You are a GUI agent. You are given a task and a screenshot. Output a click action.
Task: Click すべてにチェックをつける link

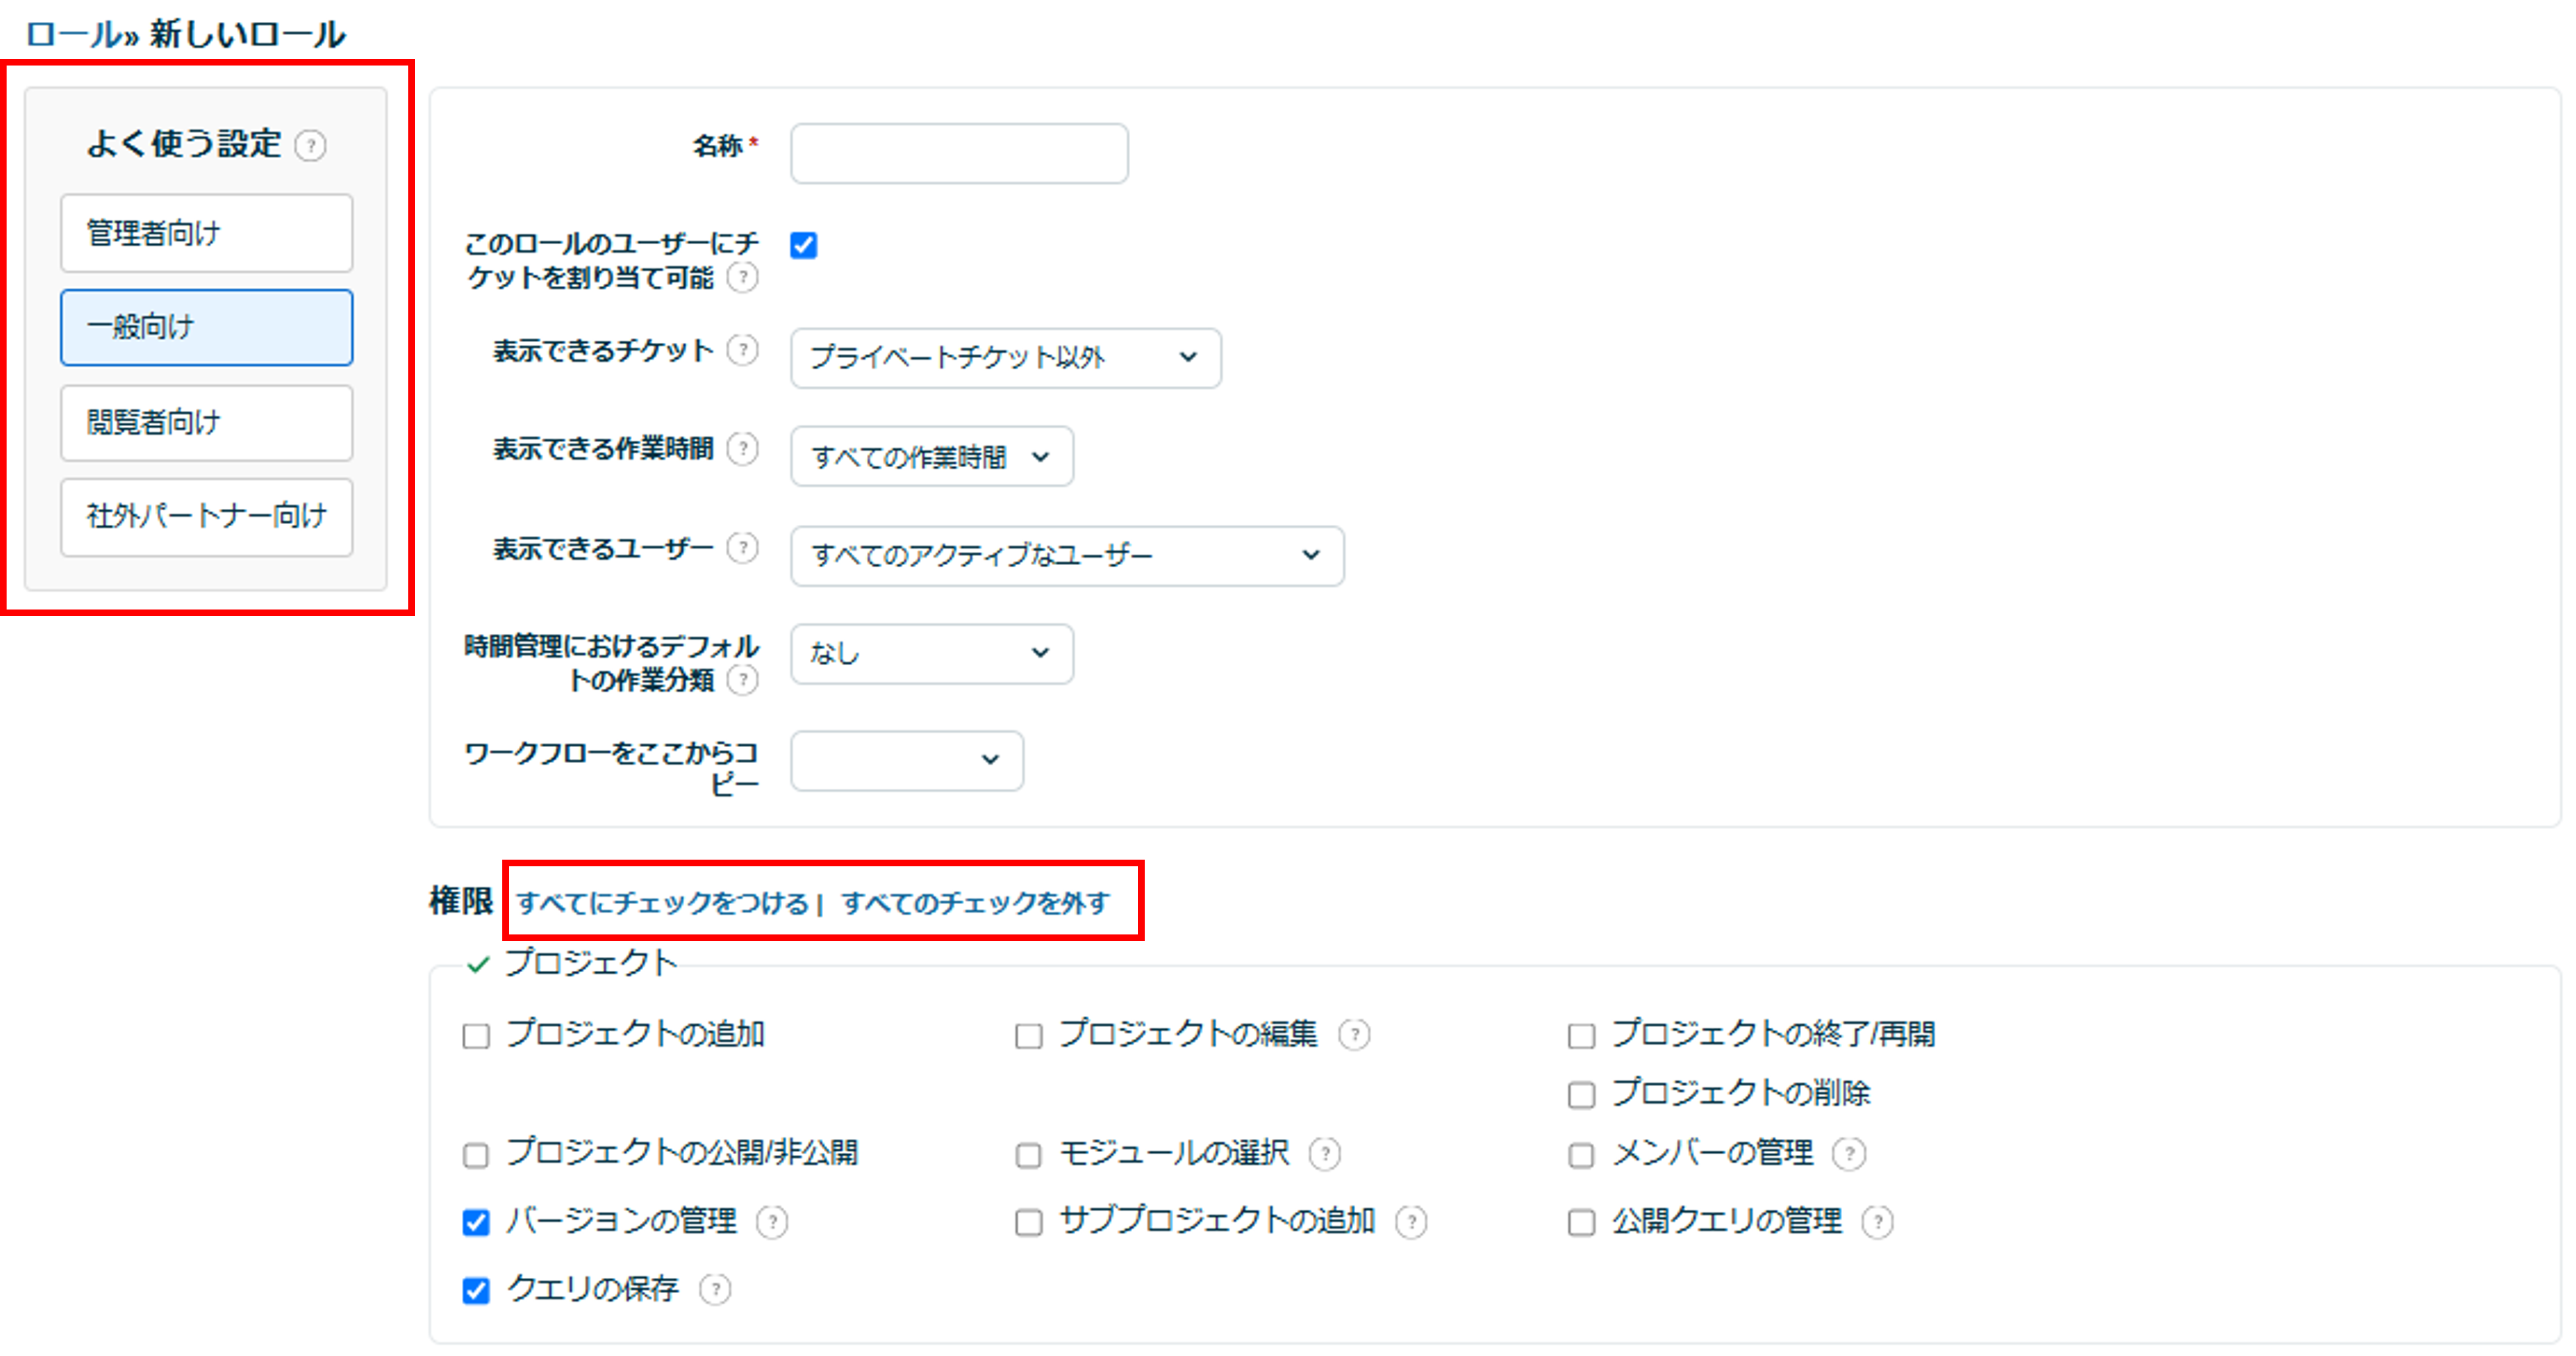[662, 903]
